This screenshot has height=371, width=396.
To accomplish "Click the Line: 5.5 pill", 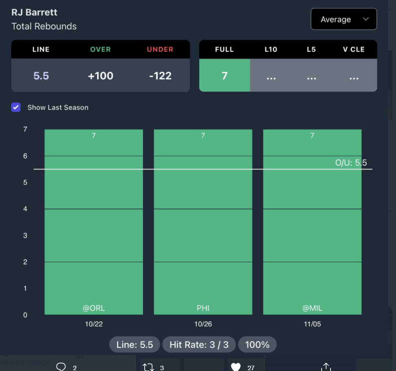I will [x=135, y=345].
